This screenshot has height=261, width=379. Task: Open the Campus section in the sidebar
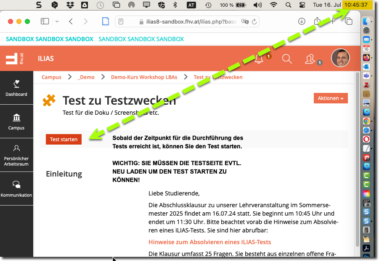point(16,121)
